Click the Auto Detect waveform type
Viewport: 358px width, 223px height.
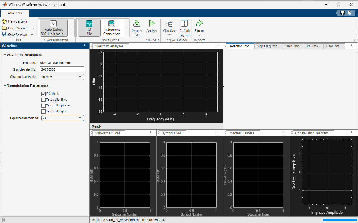54,27
